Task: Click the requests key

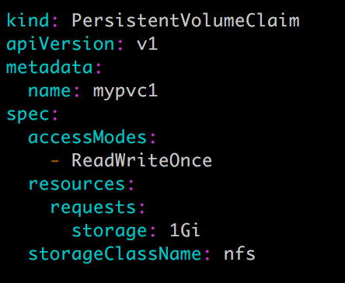Action: [93, 208]
